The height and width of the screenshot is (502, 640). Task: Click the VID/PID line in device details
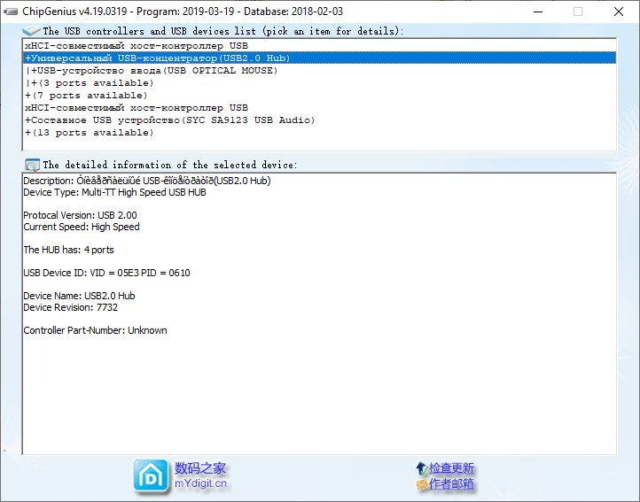(106, 273)
